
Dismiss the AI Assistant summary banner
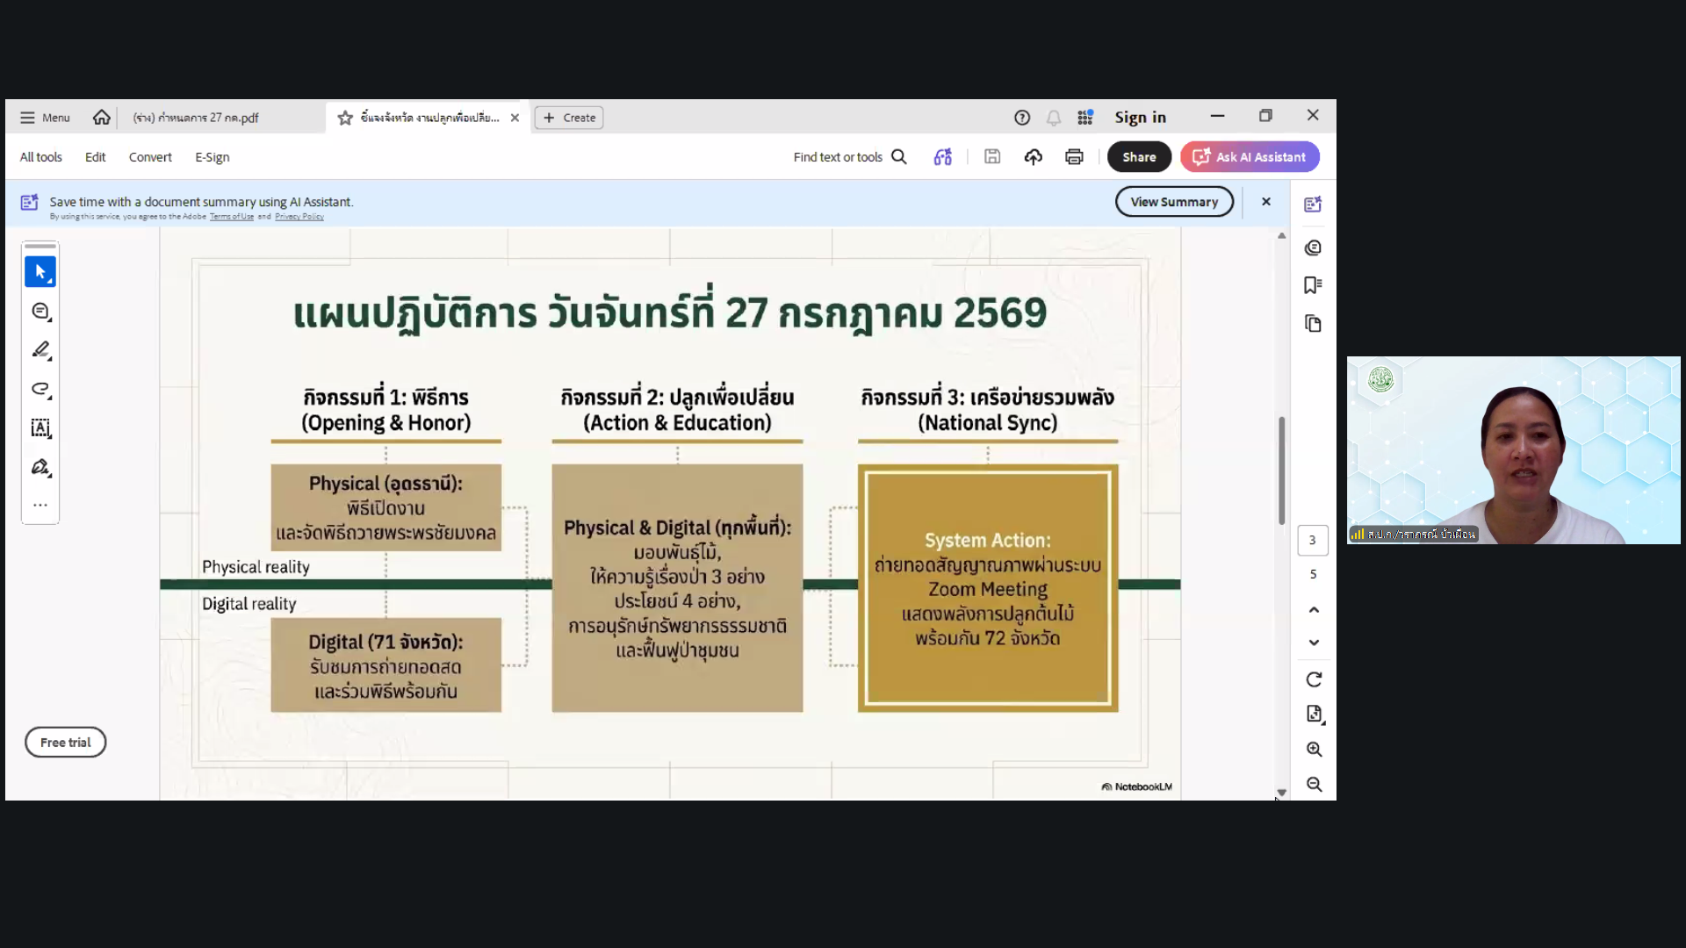point(1266,202)
